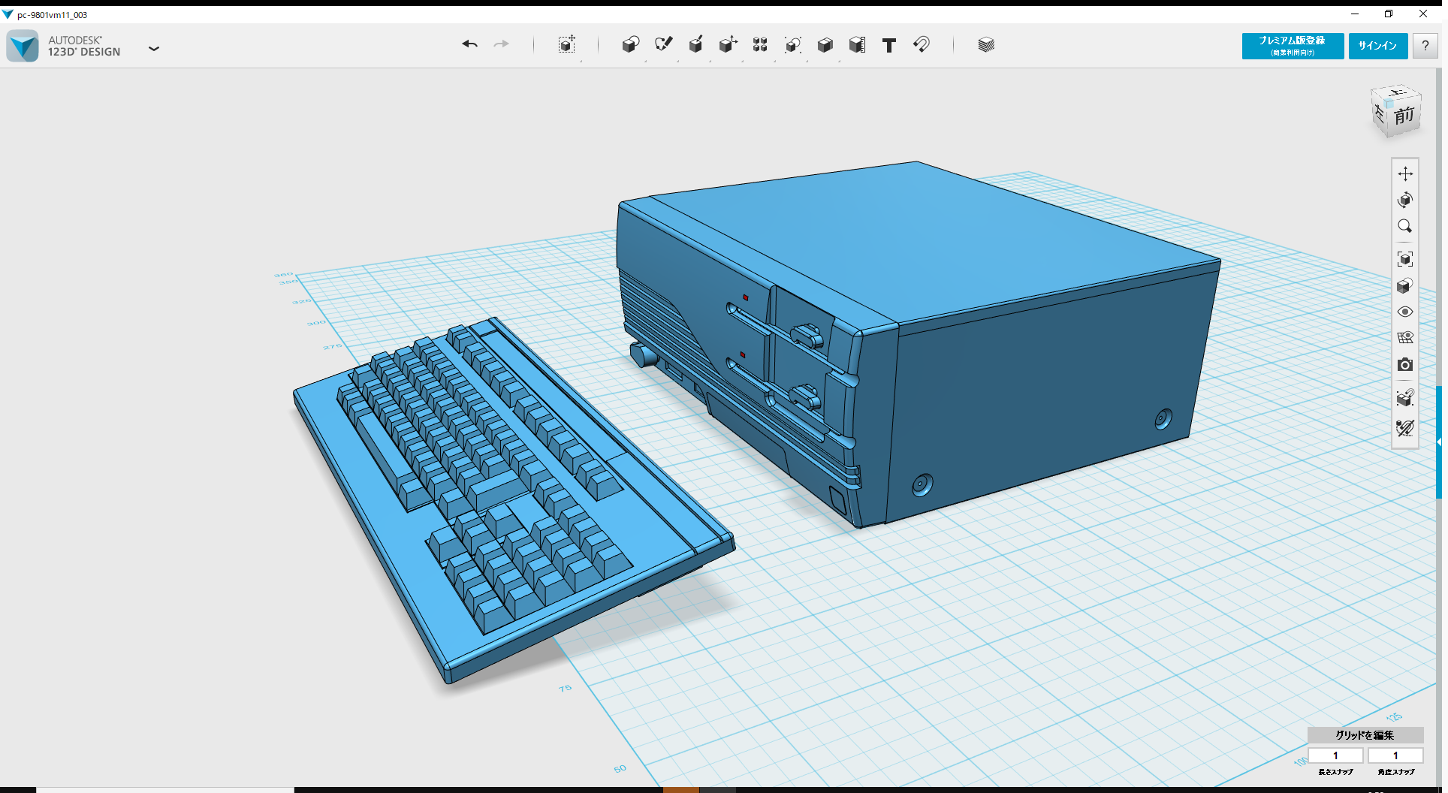
Task: Activate the Snap magnet tool
Action: tap(922, 45)
